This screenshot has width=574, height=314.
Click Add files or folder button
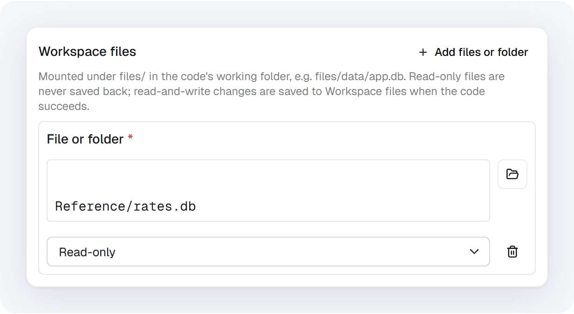coord(473,52)
